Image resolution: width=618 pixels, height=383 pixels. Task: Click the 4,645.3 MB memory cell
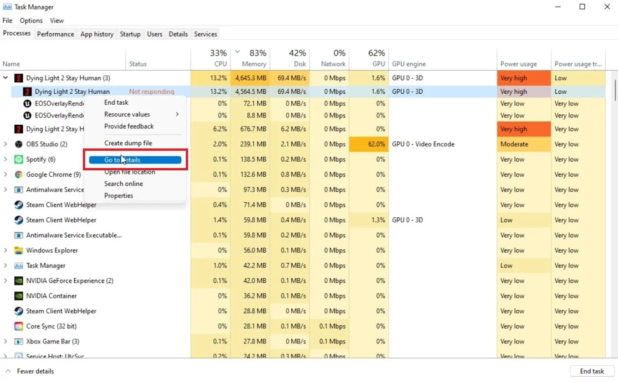(250, 78)
